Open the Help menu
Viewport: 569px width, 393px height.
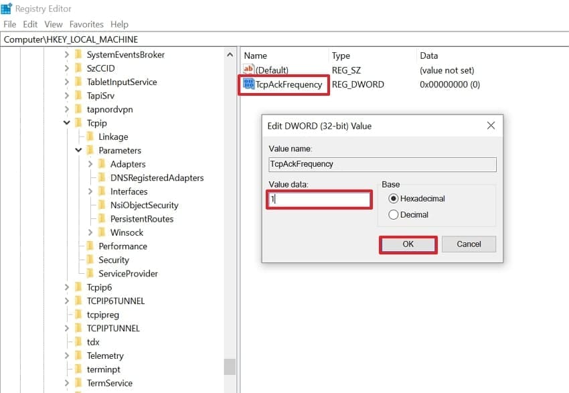pos(119,24)
